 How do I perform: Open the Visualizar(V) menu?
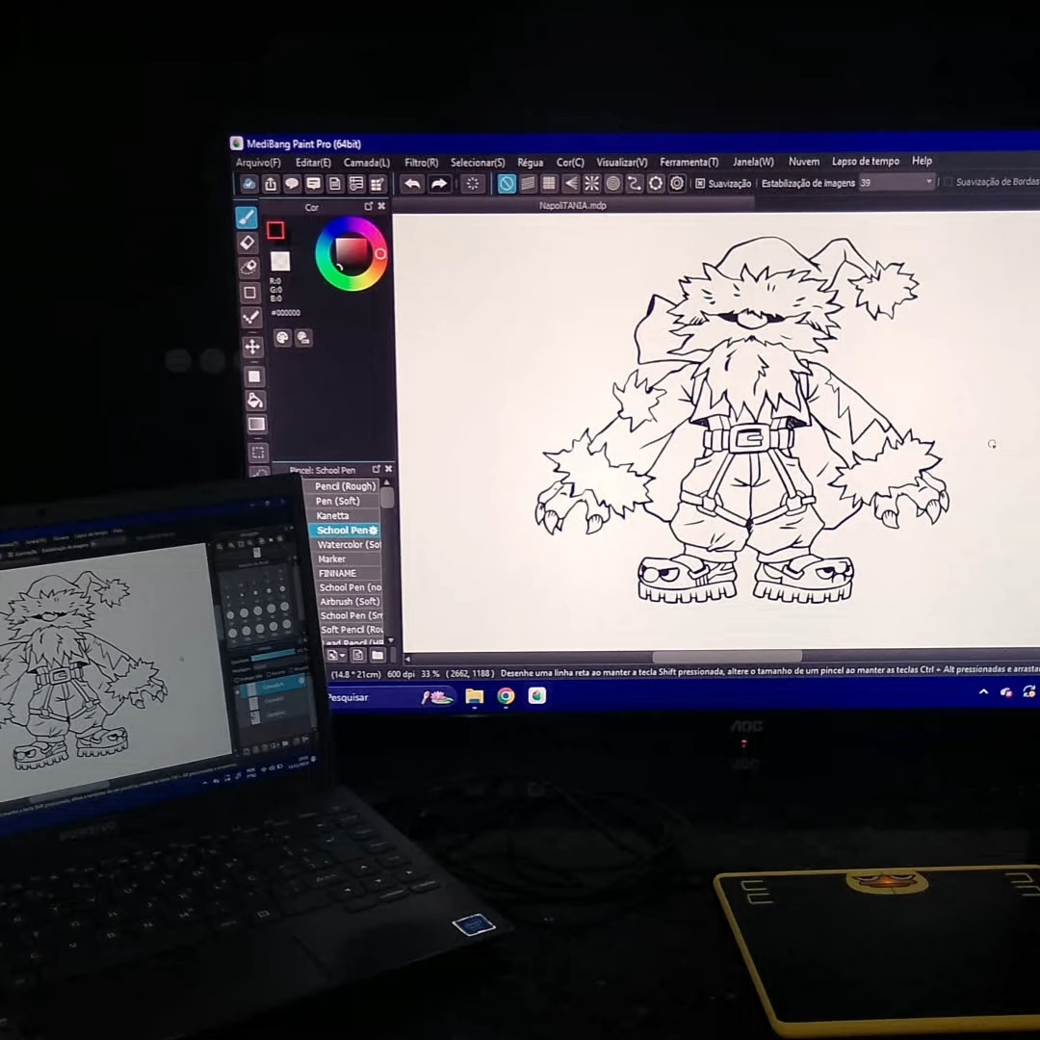[621, 163]
